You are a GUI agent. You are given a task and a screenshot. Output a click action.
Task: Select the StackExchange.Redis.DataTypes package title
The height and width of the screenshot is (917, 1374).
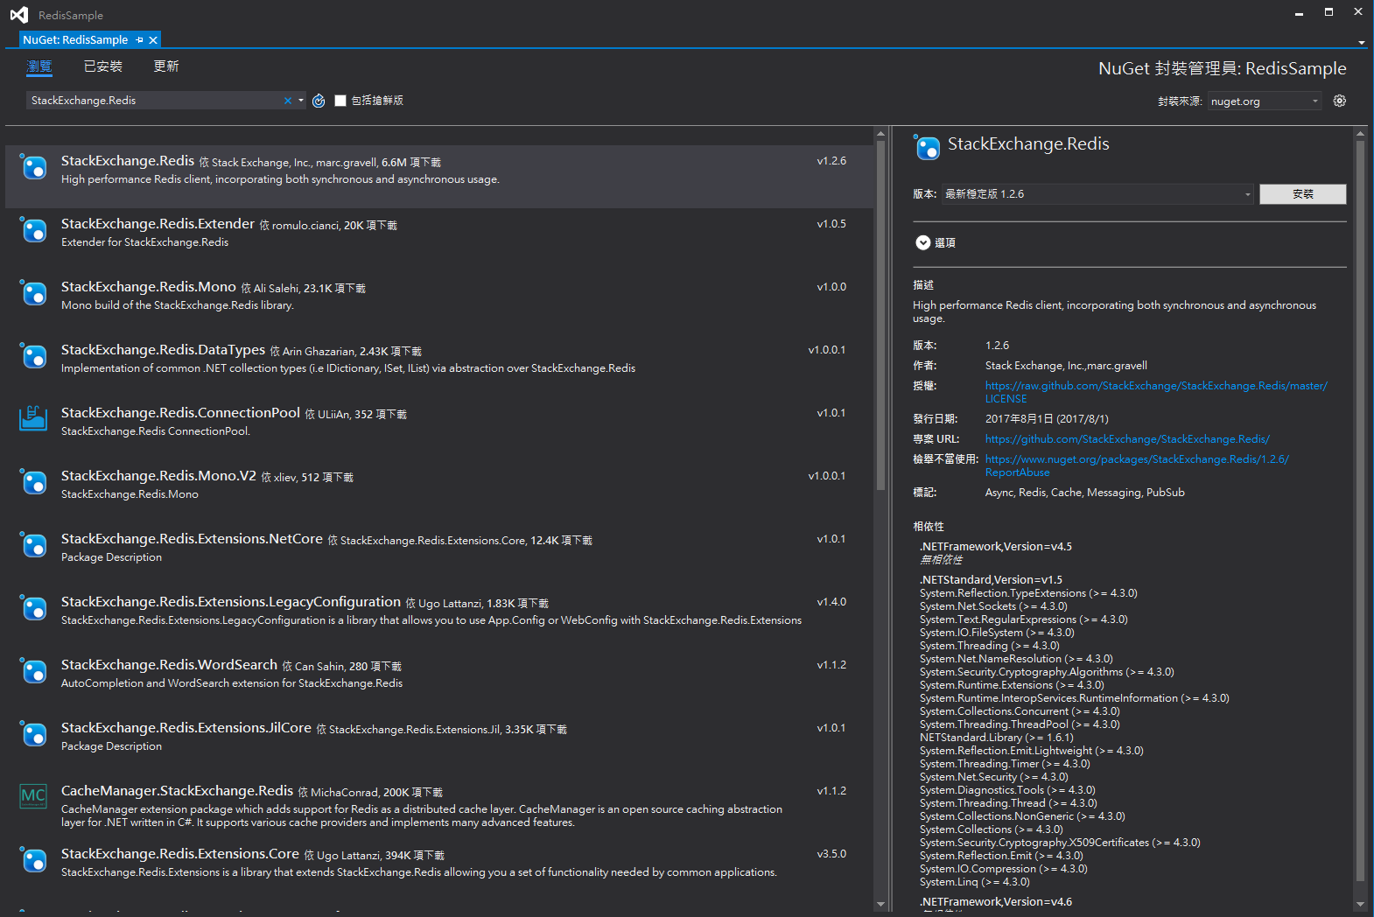click(163, 350)
